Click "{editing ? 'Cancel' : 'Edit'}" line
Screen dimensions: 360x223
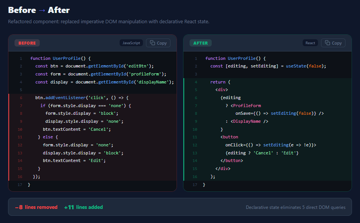tap(268, 153)
